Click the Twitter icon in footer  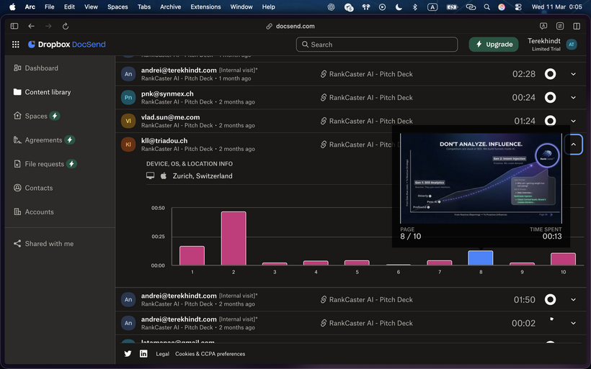pos(128,354)
